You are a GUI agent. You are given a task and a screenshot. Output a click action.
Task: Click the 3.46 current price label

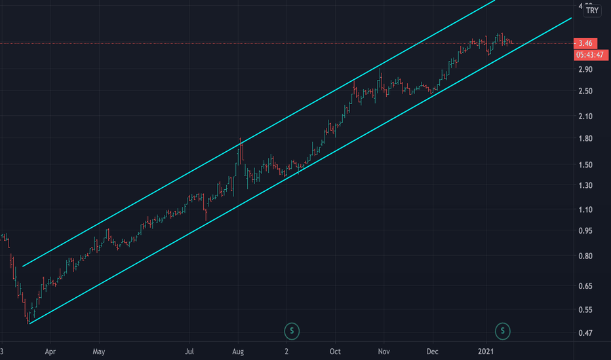(585, 43)
